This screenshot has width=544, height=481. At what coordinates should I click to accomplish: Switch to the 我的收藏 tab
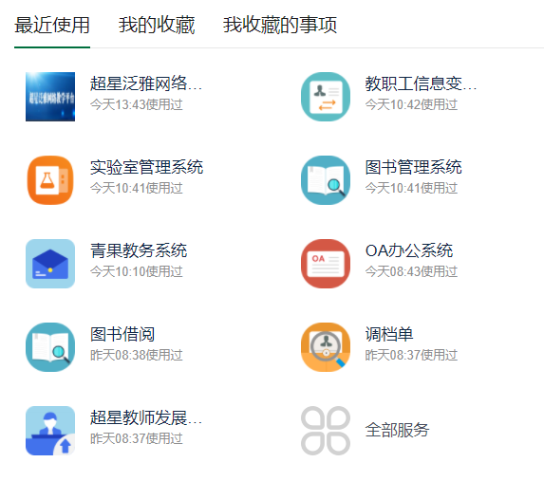tap(157, 25)
